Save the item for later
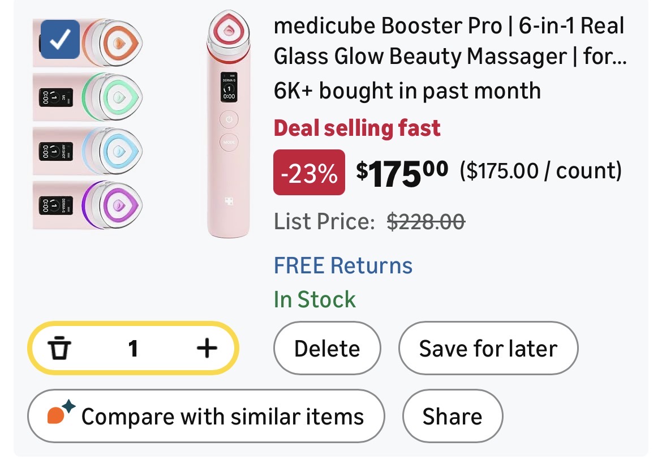Screen dimensions: 662x459 pos(488,348)
